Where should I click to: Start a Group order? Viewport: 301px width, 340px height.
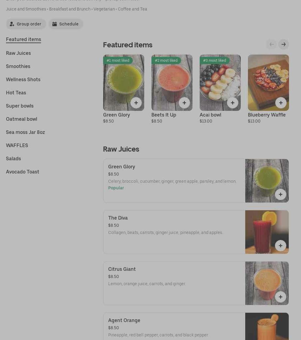[26, 24]
